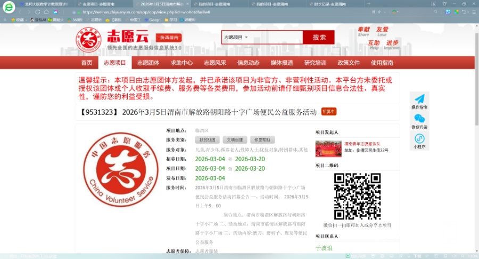The image size is (479, 259).
Task: Expand the 志愿项目 search type dropdown
Action: point(236,37)
